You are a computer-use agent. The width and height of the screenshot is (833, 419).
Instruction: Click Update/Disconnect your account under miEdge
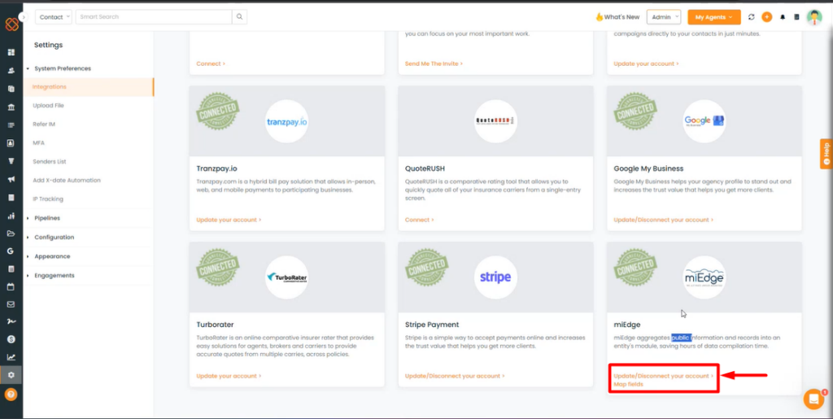click(x=663, y=376)
